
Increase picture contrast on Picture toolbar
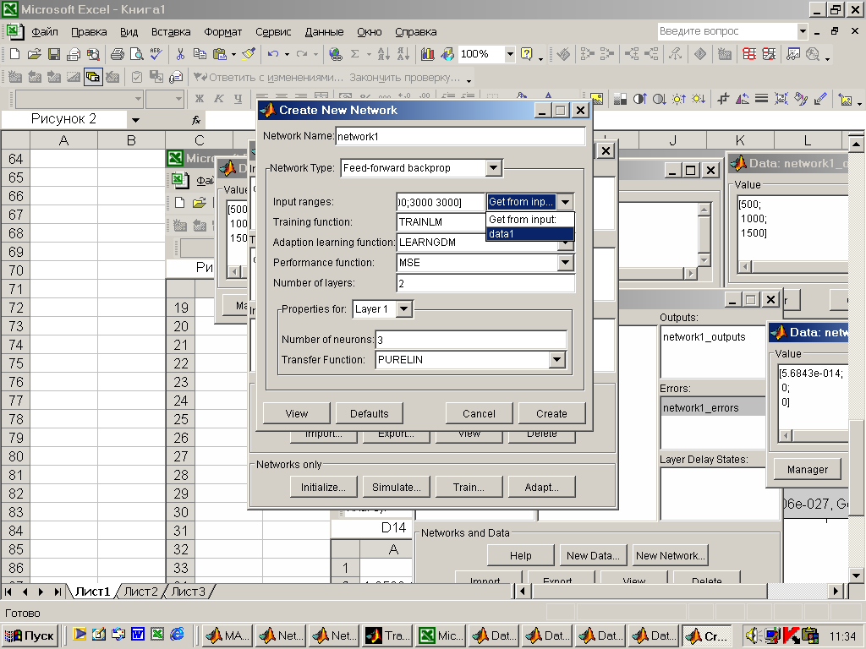[x=639, y=99]
